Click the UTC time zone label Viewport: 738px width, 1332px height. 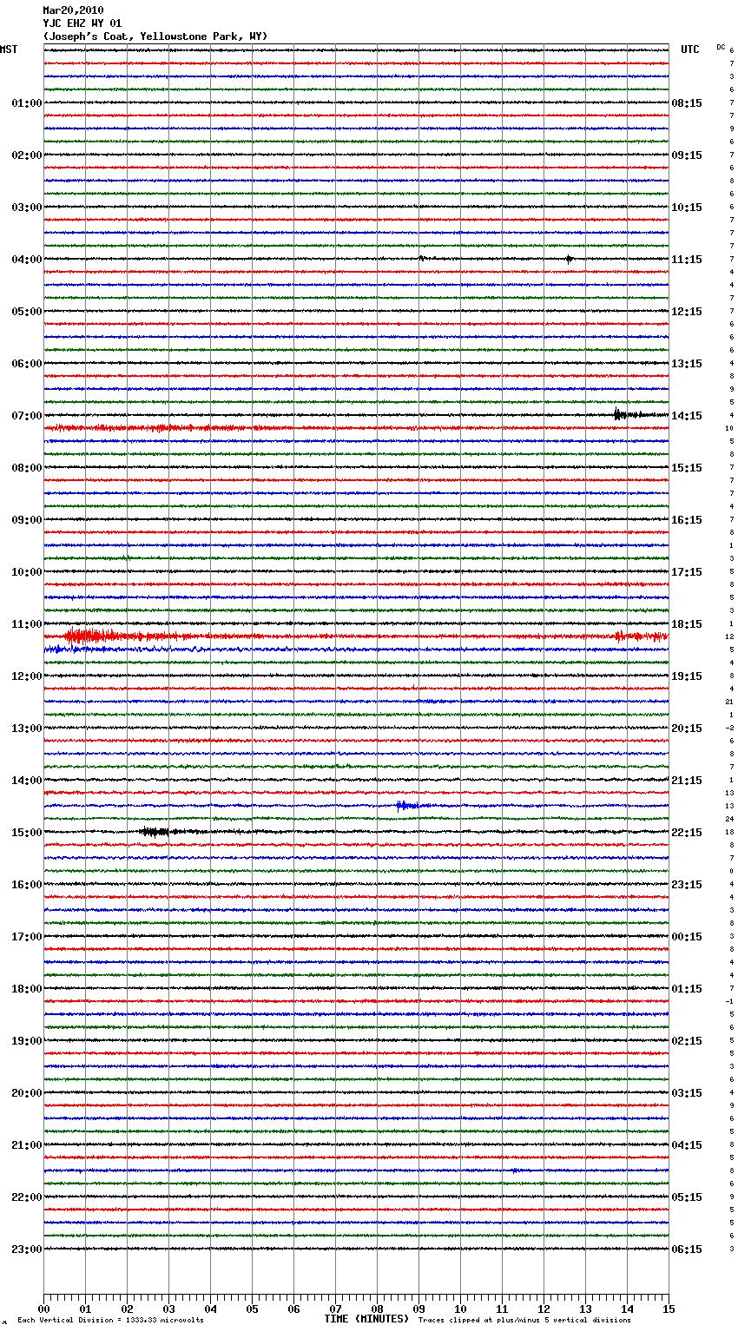point(690,49)
